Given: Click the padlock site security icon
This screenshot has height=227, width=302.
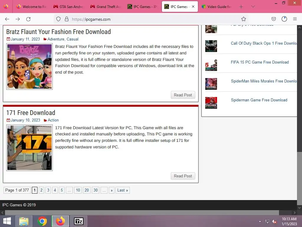Looking at the screenshot, I should pyautogui.click(x=67, y=19).
